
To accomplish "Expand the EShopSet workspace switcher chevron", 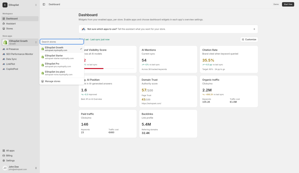I will [x=36, y=5].
